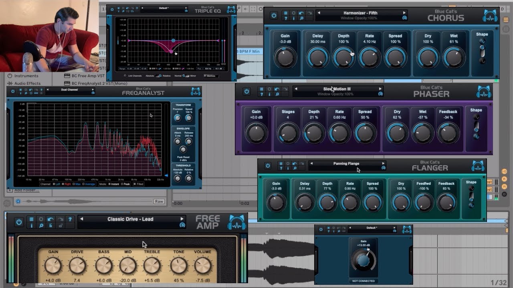513x288 pixels.
Task: Toggle the Free Amp power button
Action: point(19,222)
